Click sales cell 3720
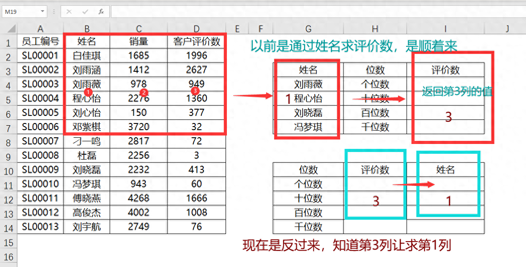526x267 pixels. pyautogui.click(x=139, y=127)
